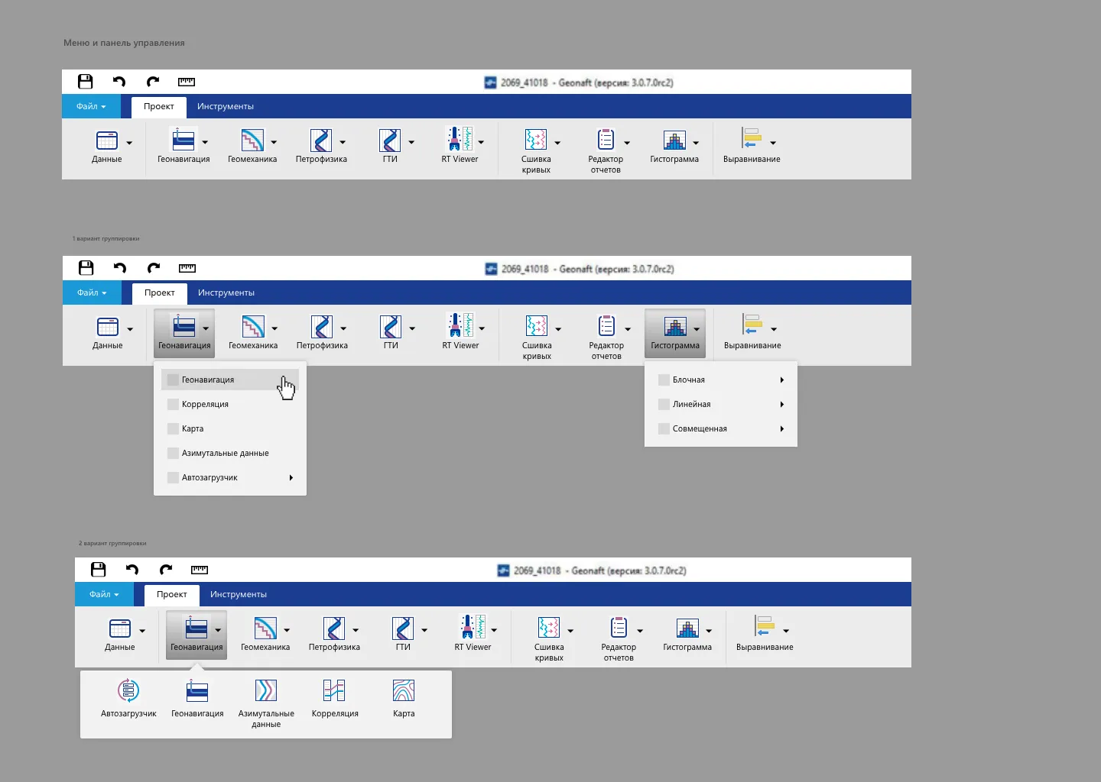Choose Корреляция in the dropdown menu
This screenshot has height=782, width=1101.
coord(229,404)
